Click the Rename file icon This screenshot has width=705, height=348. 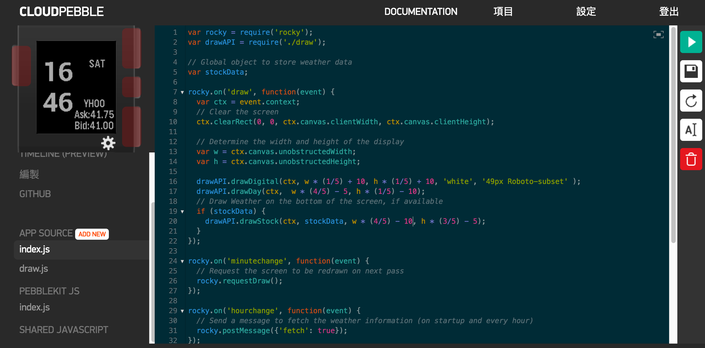[691, 130]
